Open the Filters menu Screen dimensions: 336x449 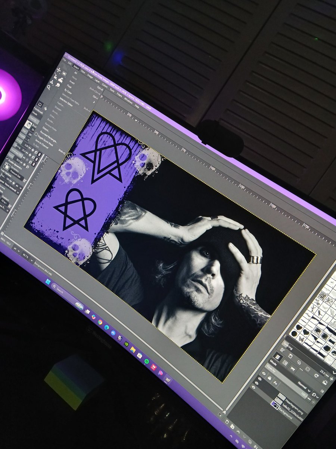click(119, 95)
